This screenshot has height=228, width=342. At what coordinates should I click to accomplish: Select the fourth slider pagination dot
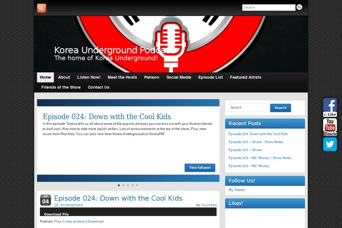point(132,185)
